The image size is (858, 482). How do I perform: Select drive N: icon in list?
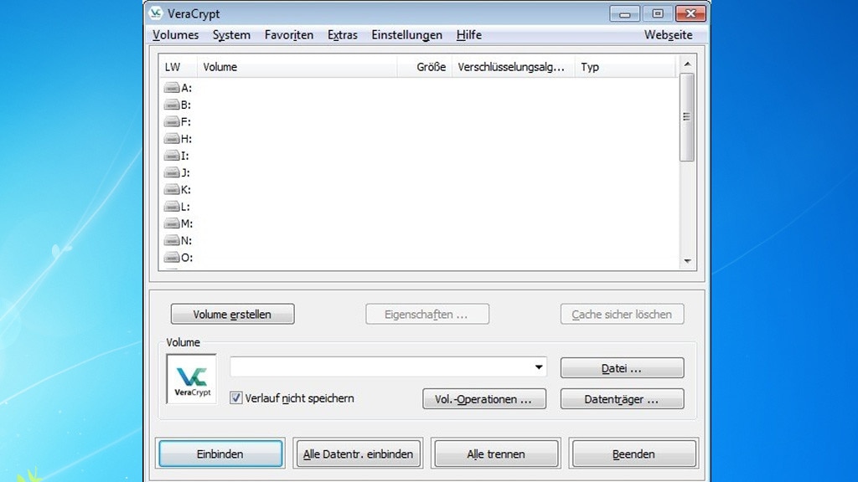(x=172, y=240)
